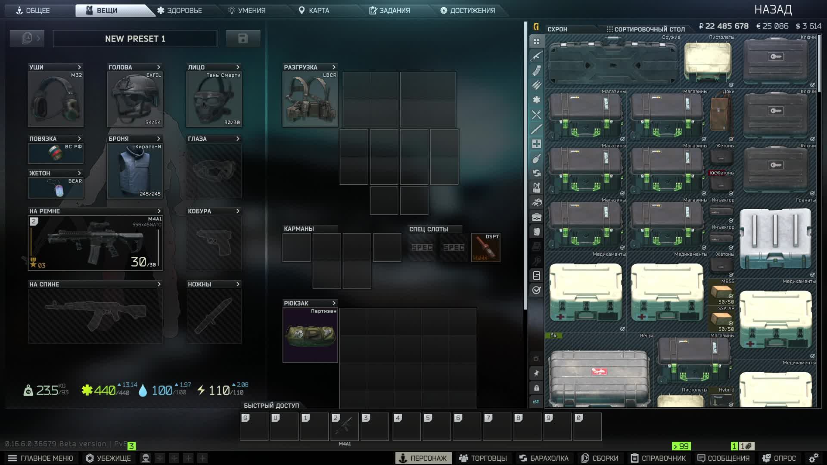Viewport: 827px width, 465px height.
Task: Select the Партизан backpack
Action: (x=310, y=335)
